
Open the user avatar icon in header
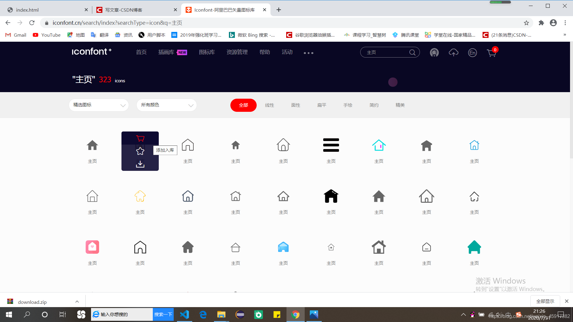(x=434, y=53)
